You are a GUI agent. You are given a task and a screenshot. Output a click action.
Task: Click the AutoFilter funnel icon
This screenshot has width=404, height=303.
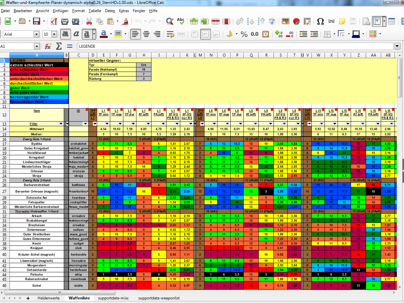click(x=272, y=22)
